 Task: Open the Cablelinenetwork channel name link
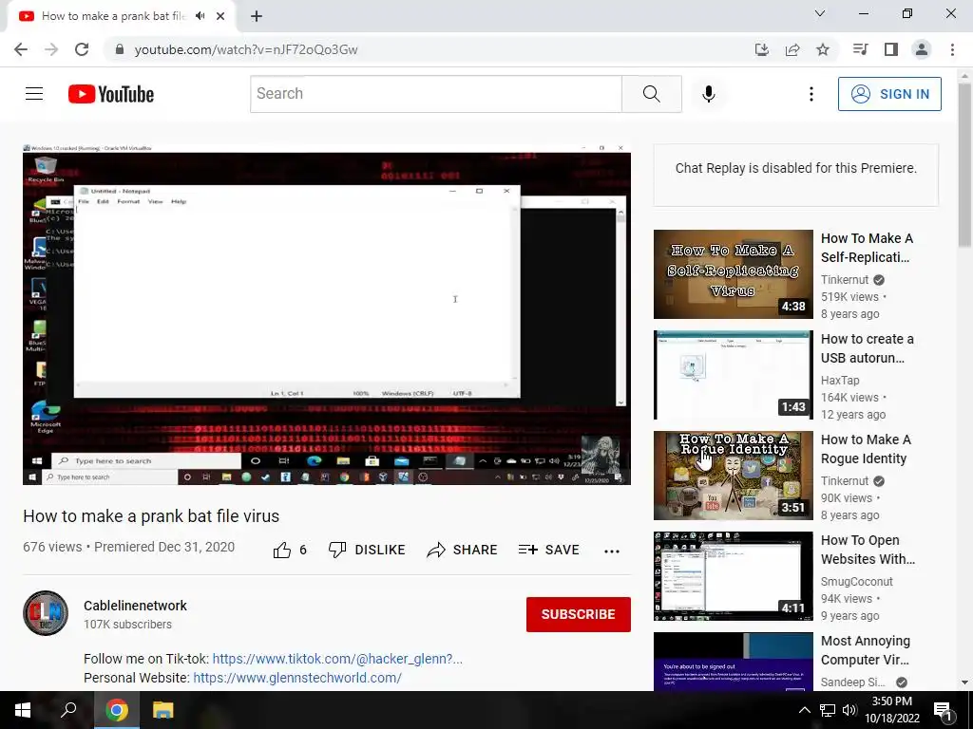point(135,606)
